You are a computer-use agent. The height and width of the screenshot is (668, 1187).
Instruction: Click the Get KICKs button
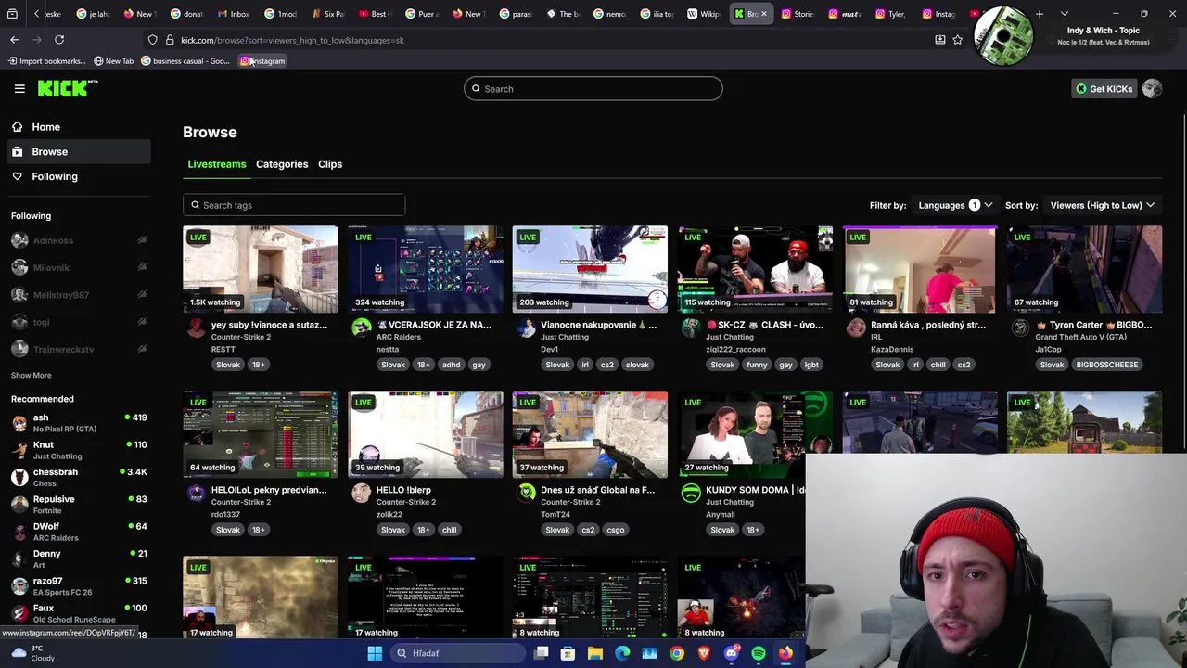(x=1104, y=89)
